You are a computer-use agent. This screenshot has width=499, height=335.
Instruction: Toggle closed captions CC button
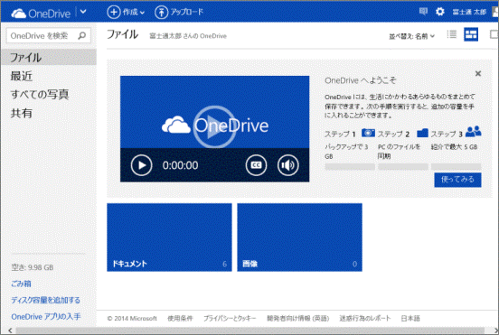[256, 165]
